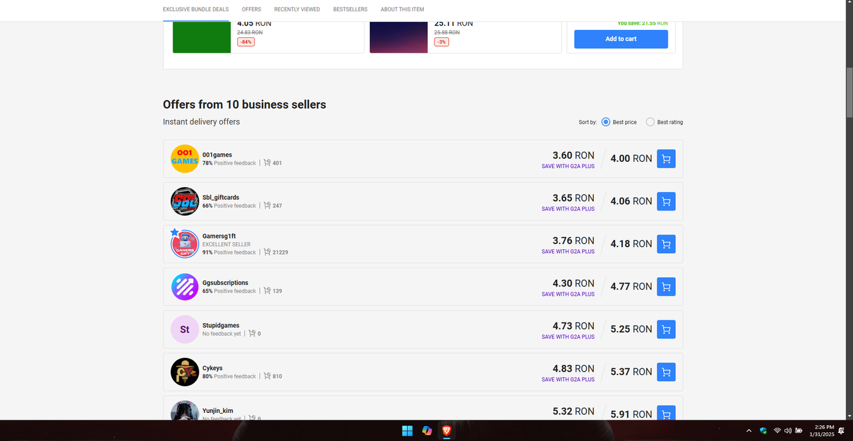The image size is (853, 441).
Task: Open the Stupidgames 'St' avatar
Action: coord(185,329)
